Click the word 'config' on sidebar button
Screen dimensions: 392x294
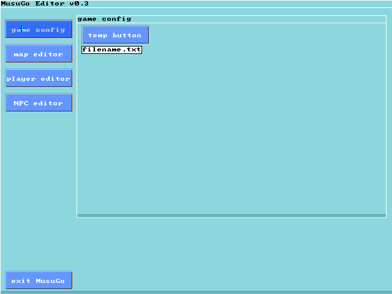(x=50, y=29)
